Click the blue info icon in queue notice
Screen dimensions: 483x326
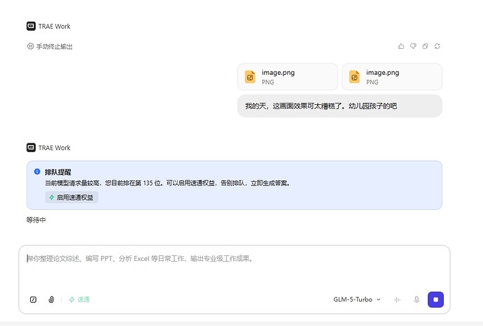pyautogui.click(x=37, y=171)
